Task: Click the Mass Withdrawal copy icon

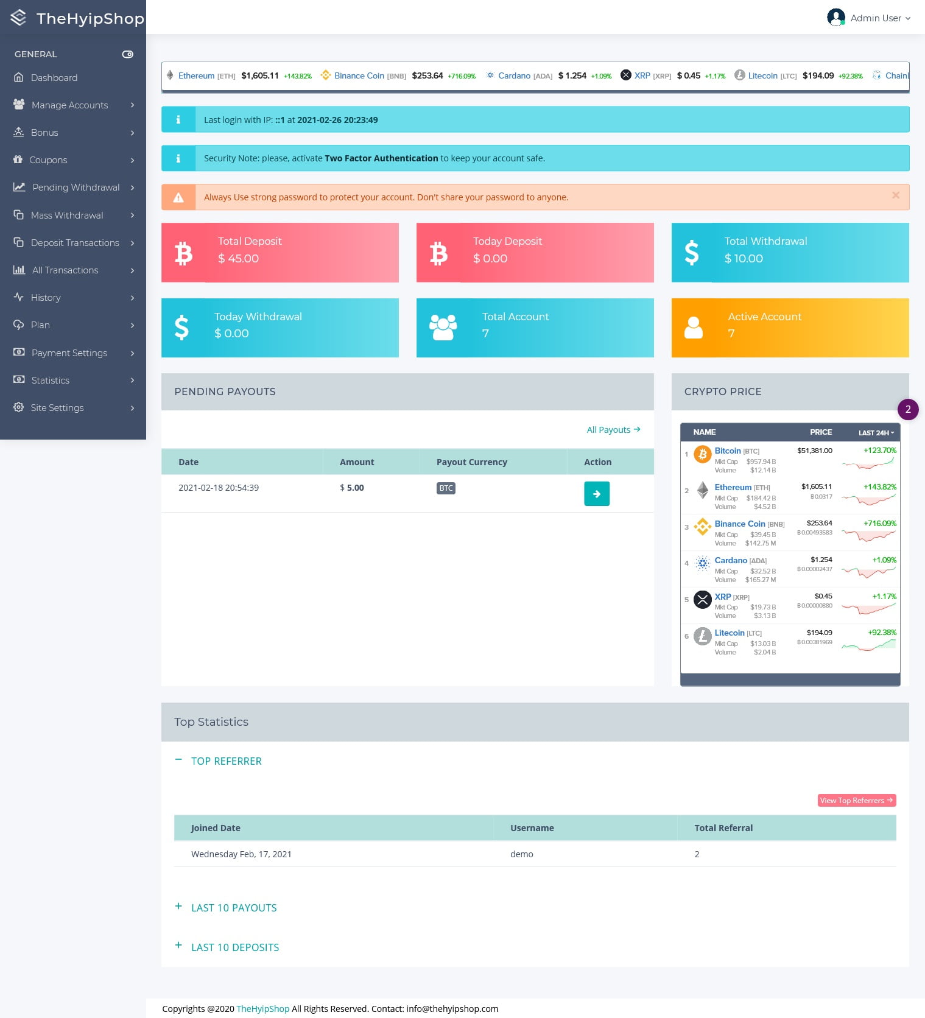Action: tap(19, 215)
